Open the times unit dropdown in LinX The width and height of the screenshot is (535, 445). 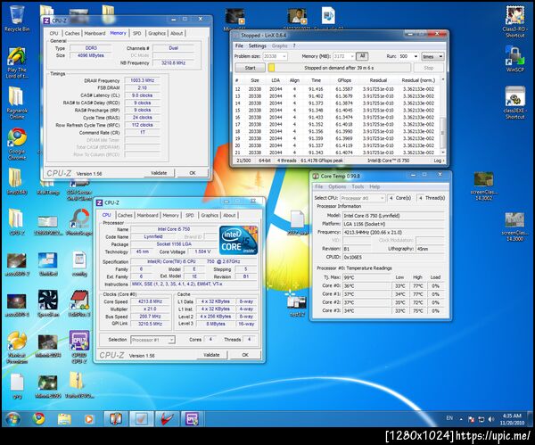click(432, 56)
